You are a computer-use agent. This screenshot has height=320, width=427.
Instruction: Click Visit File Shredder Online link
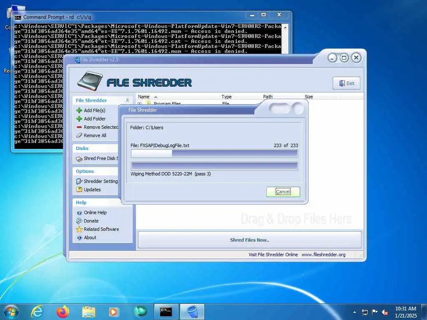pos(273,255)
